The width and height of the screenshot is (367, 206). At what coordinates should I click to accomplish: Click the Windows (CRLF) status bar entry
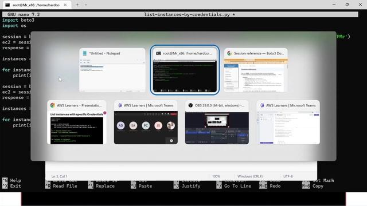click(250, 176)
